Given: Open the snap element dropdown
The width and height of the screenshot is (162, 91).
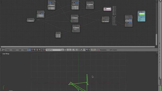Looking at the screenshot, I should tap(88, 50).
